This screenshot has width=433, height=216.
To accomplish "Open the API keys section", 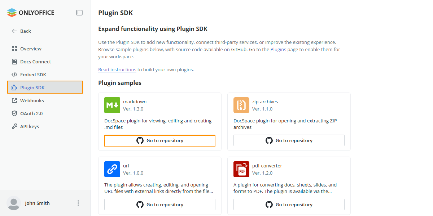I will tap(45, 126).
